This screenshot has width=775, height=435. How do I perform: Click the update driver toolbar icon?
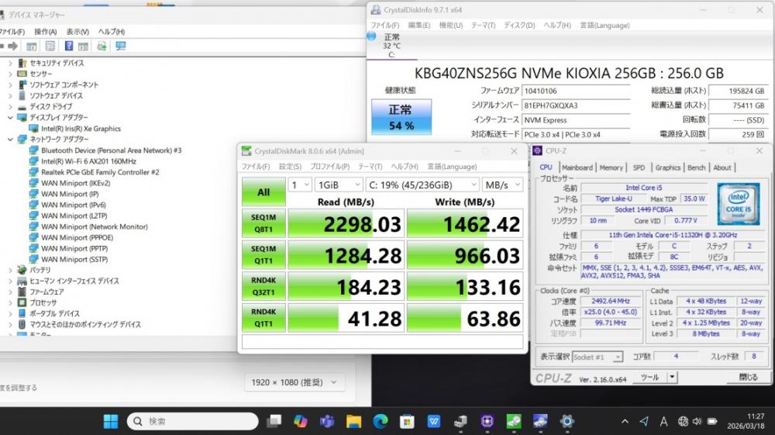[x=100, y=47]
